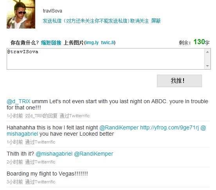Click the text box scroll down arrow

pyautogui.click(x=207, y=66)
